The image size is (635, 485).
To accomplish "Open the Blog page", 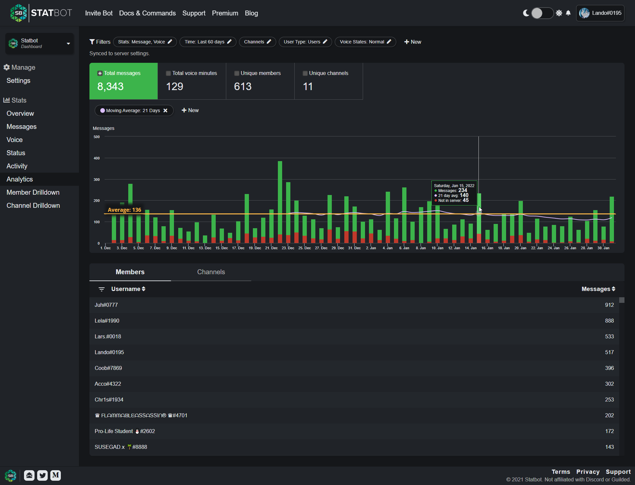I will 251,13.
